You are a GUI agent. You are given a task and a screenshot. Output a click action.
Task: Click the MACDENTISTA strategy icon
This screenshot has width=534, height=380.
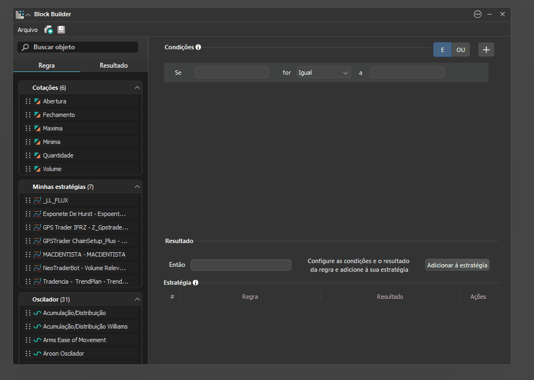37,254
